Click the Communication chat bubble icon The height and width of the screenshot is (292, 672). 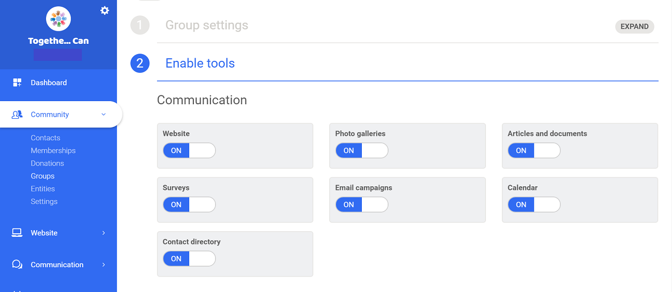[x=17, y=265]
